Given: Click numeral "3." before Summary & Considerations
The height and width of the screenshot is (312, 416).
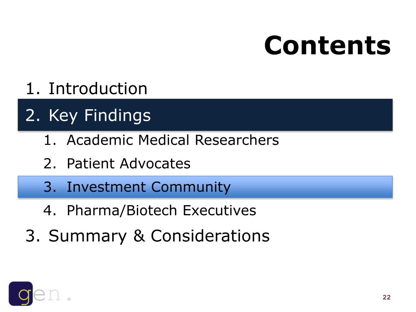Looking at the screenshot, I should coord(33,236).
